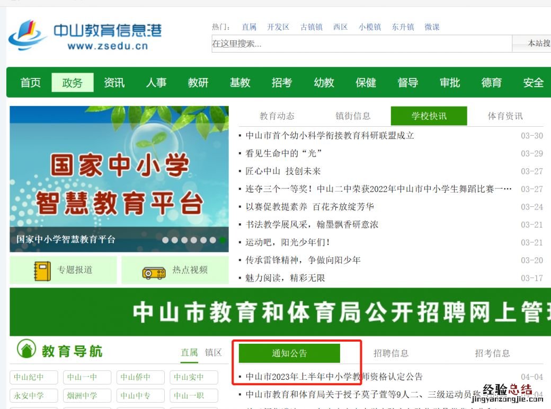Switch to the 体育资讯 tab
The width and height of the screenshot is (551, 409).
click(505, 116)
